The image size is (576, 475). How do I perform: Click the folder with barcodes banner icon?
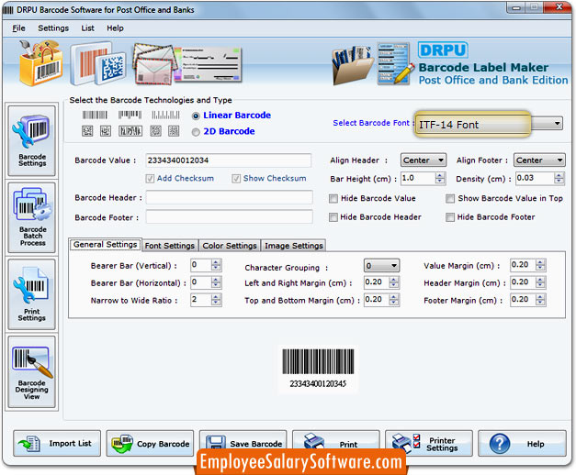pyautogui.click(x=352, y=64)
